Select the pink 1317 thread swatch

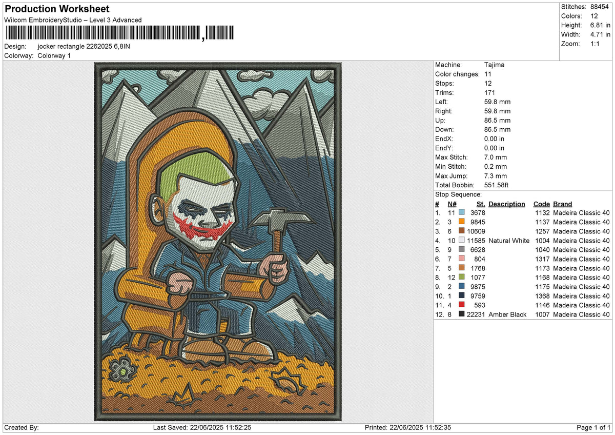tap(462, 259)
